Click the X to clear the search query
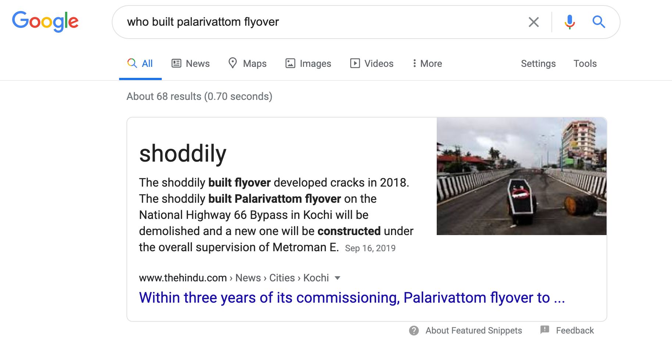Viewport: 672px width, 346px height. pos(534,22)
